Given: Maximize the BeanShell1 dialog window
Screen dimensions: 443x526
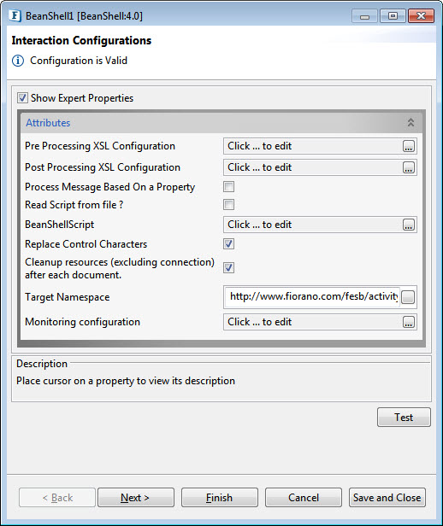Looking at the screenshot, I should (393, 15).
